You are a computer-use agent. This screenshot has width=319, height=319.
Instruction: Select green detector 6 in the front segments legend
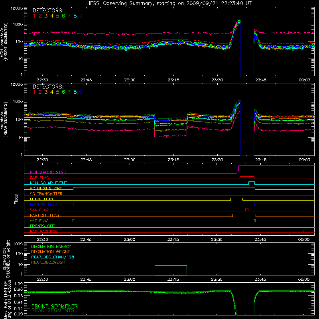[63, 16]
